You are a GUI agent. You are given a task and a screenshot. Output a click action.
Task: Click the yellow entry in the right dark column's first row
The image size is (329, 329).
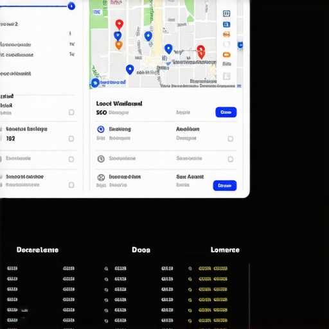click(213, 269)
